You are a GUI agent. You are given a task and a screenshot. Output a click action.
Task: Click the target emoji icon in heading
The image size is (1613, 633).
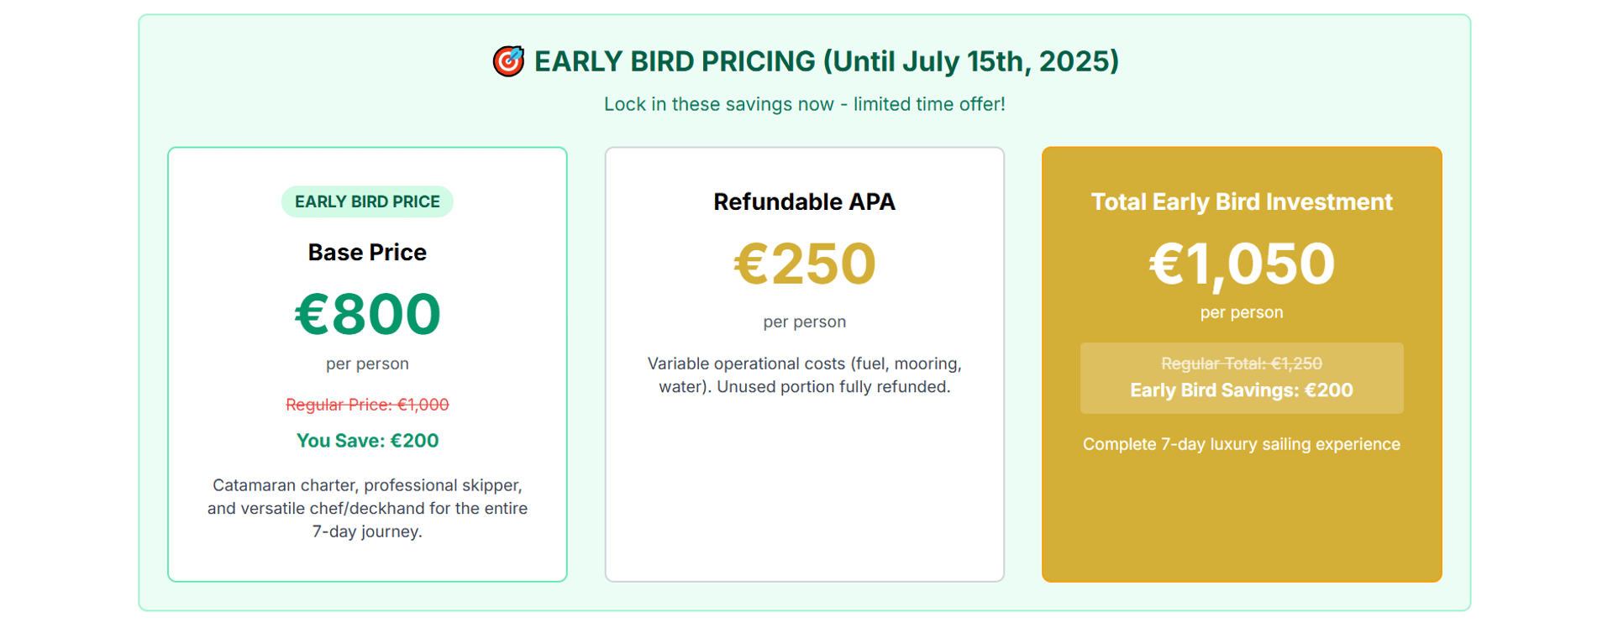[508, 61]
